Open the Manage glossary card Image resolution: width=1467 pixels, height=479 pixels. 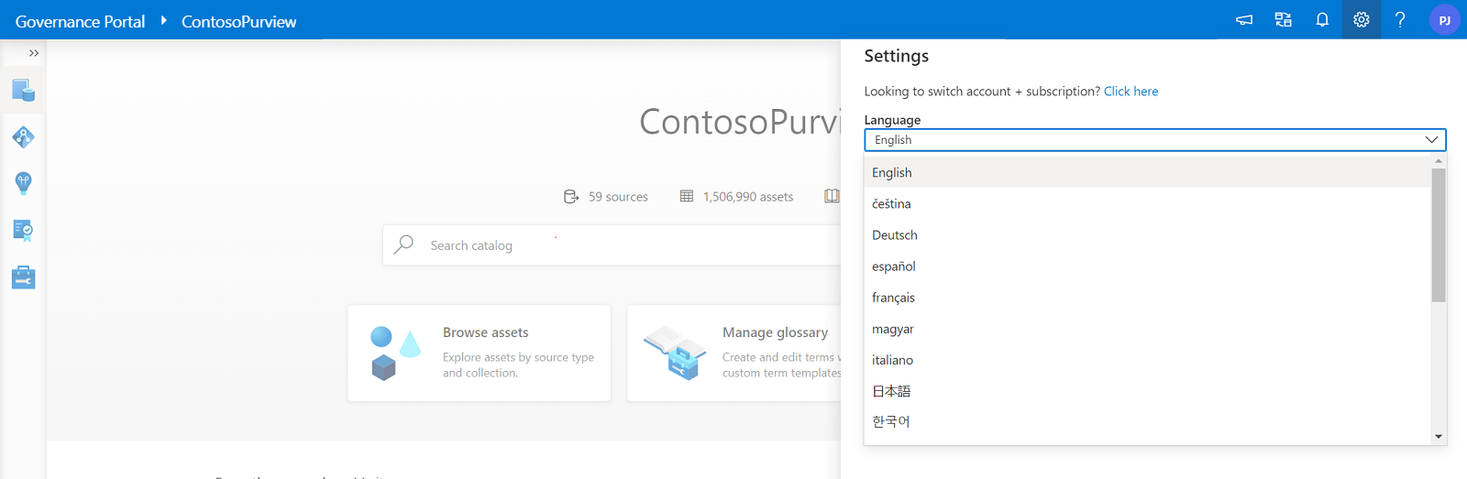(x=734, y=353)
